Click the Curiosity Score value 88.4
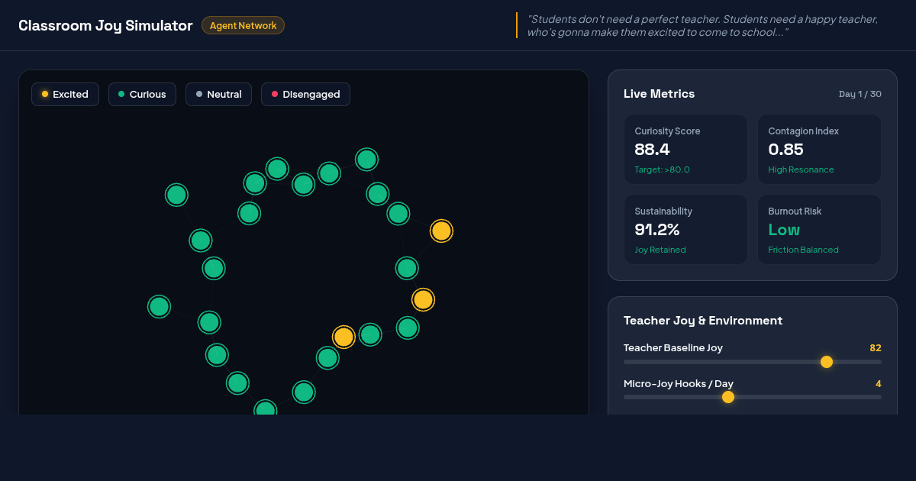Viewport: 916px width, 481px height. [x=652, y=150]
